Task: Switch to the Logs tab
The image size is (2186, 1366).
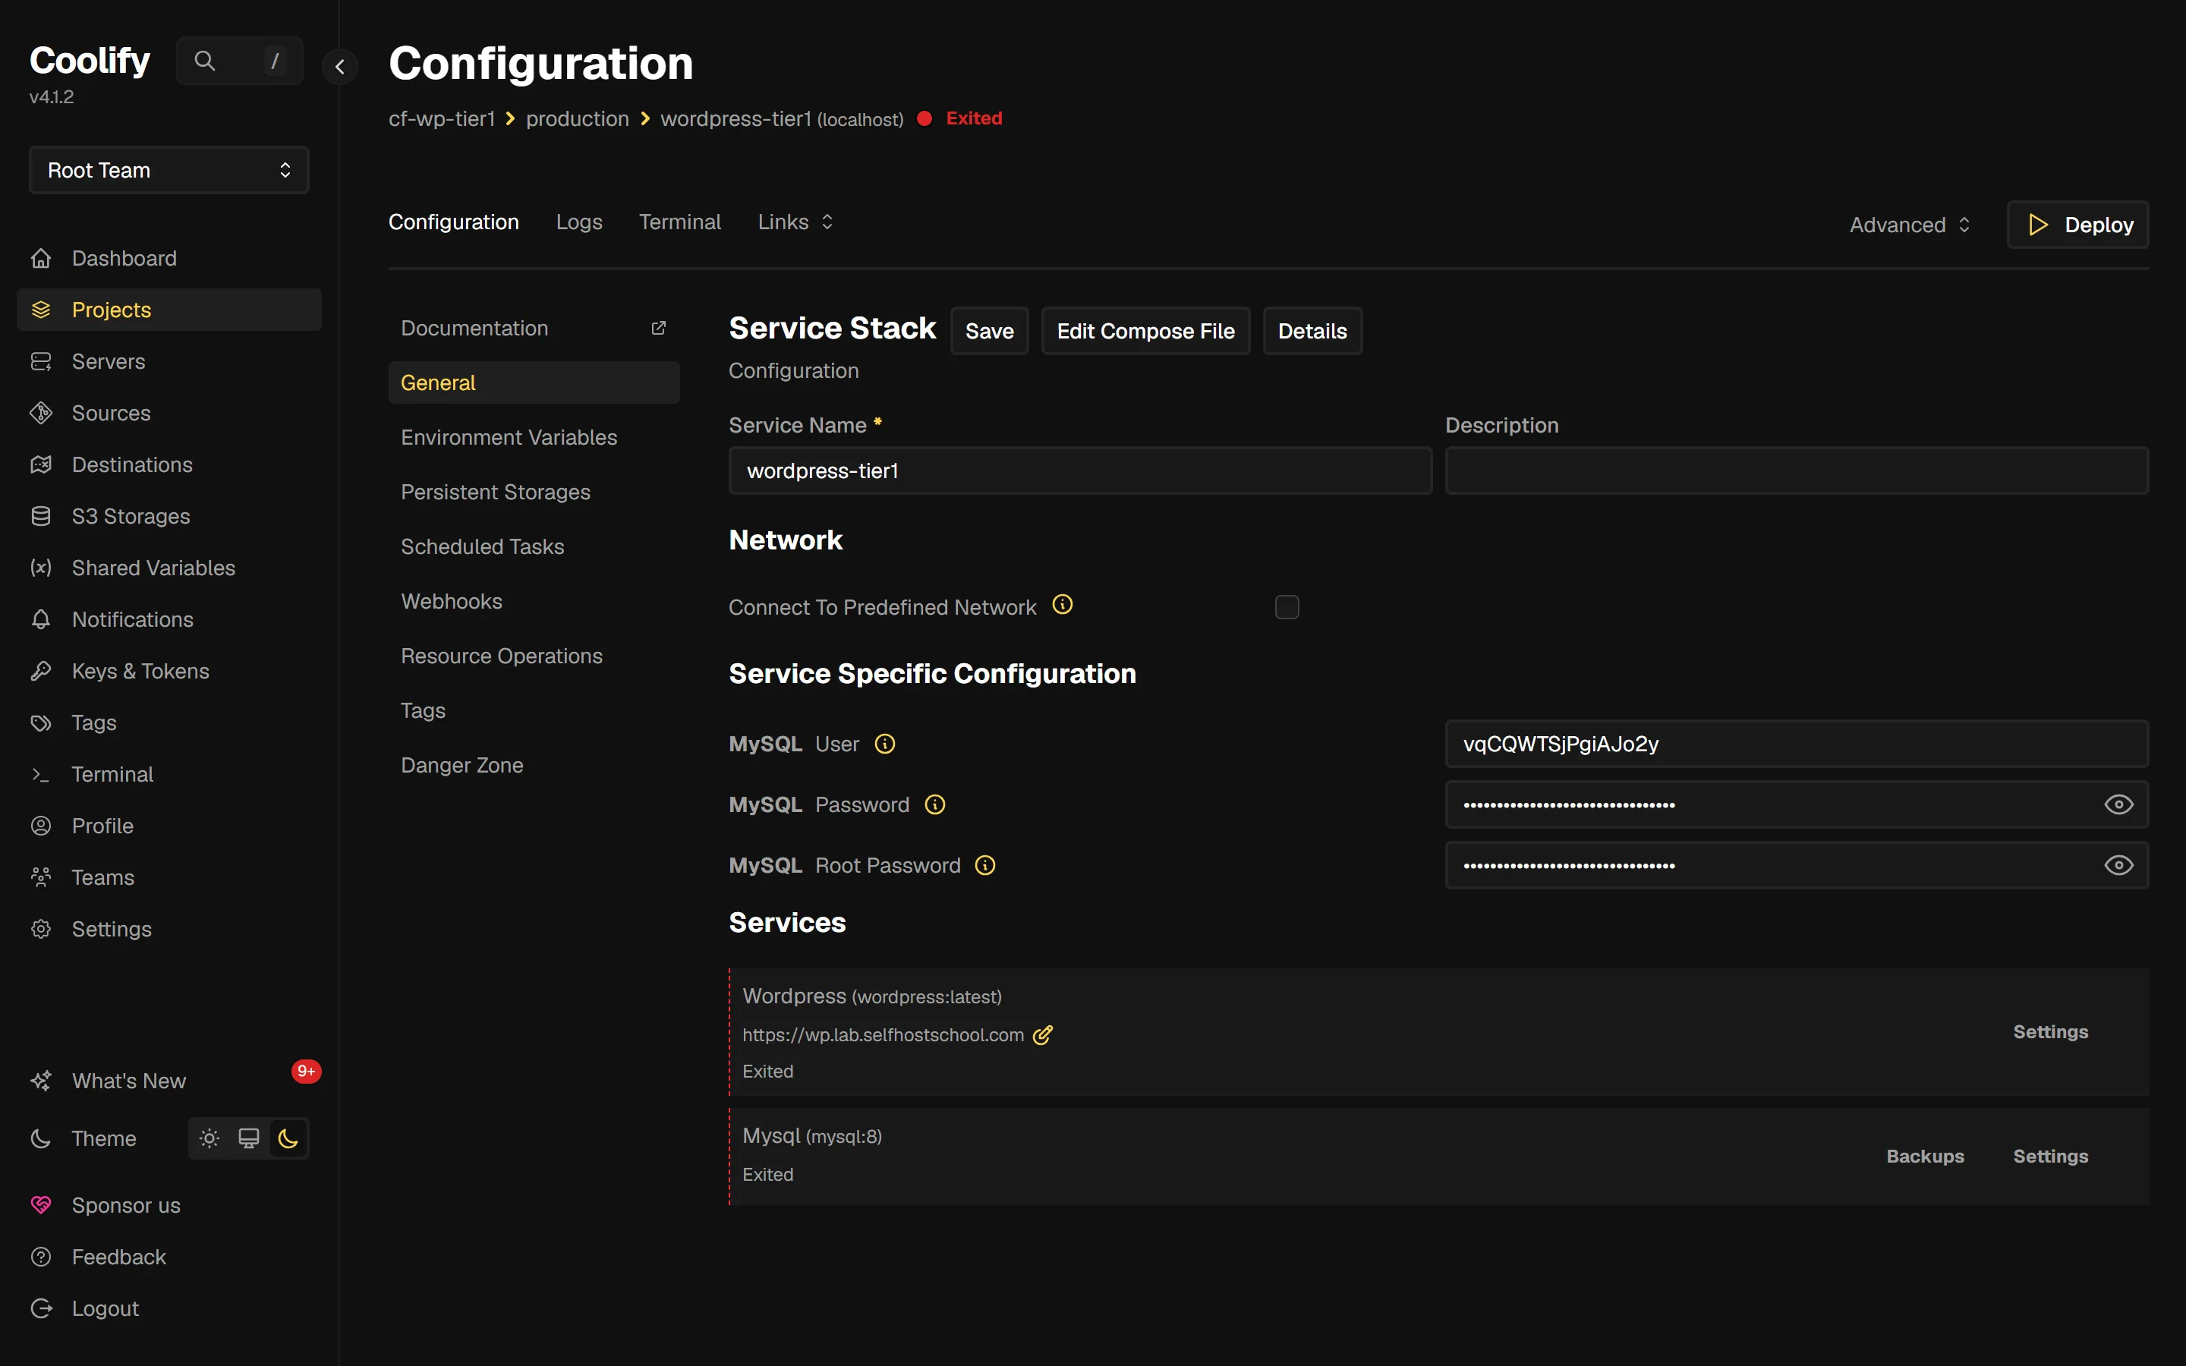Action: tap(579, 222)
